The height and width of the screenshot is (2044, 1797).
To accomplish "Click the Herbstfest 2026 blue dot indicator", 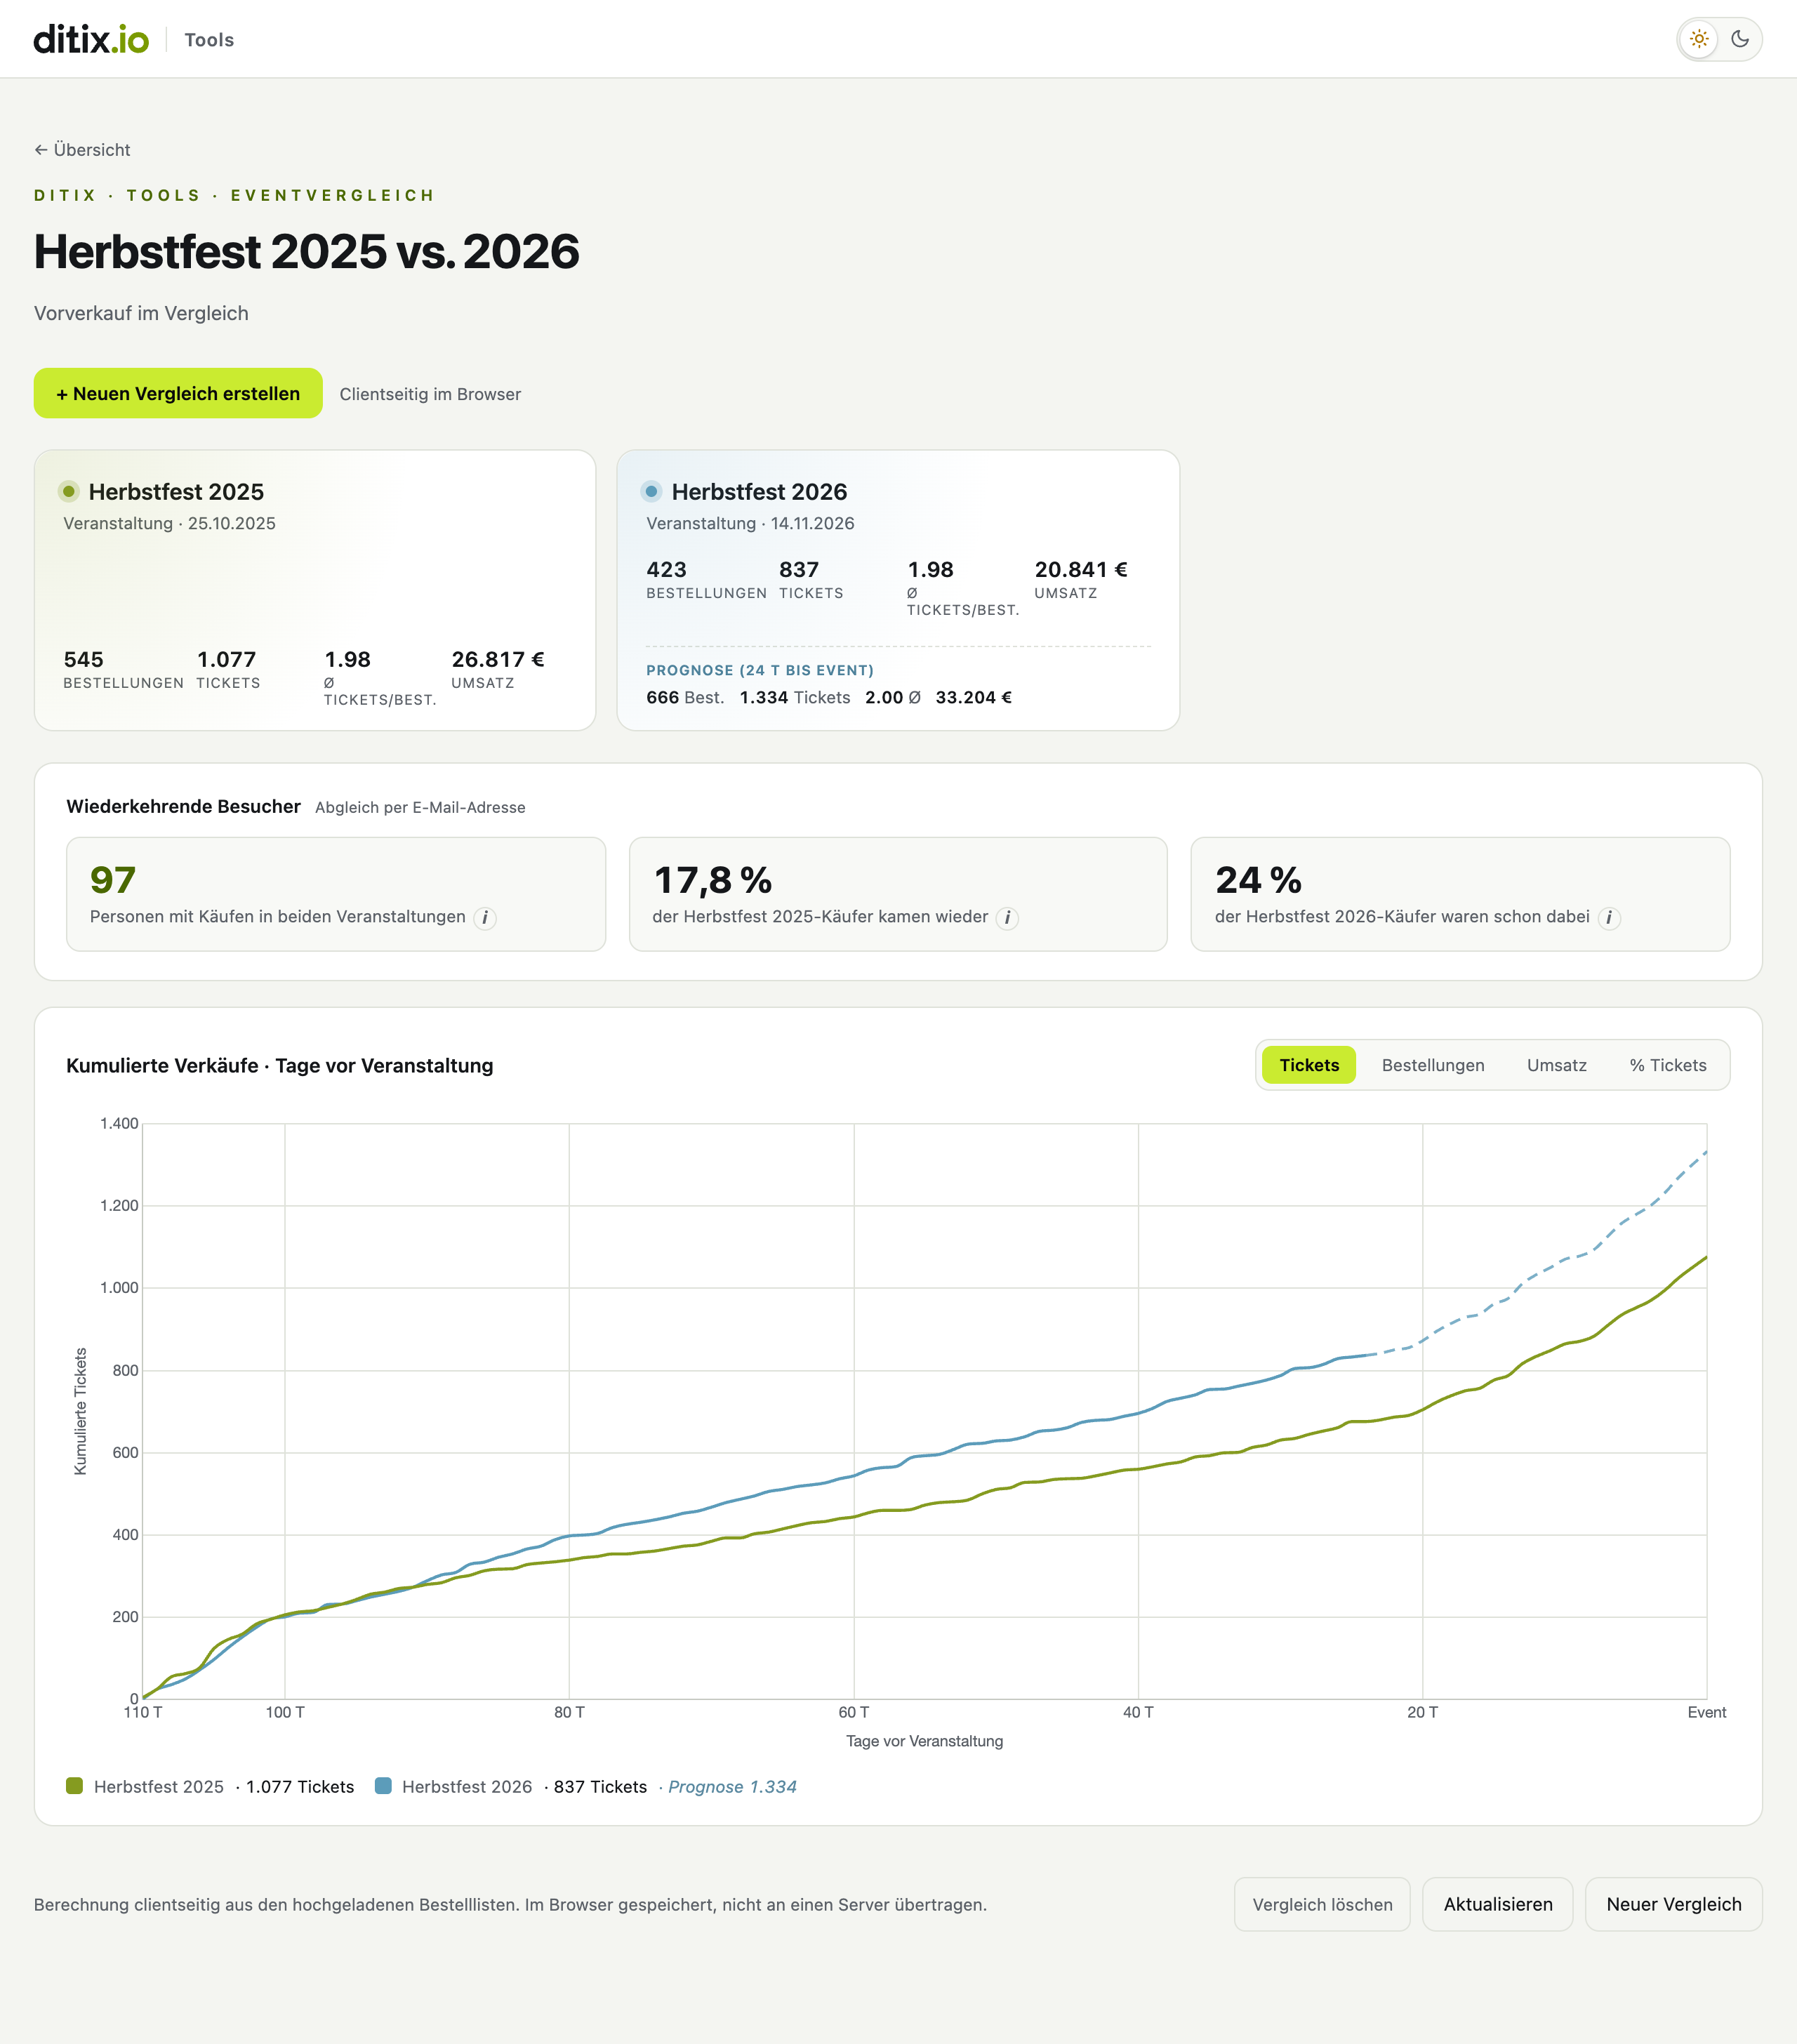I will point(652,491).
